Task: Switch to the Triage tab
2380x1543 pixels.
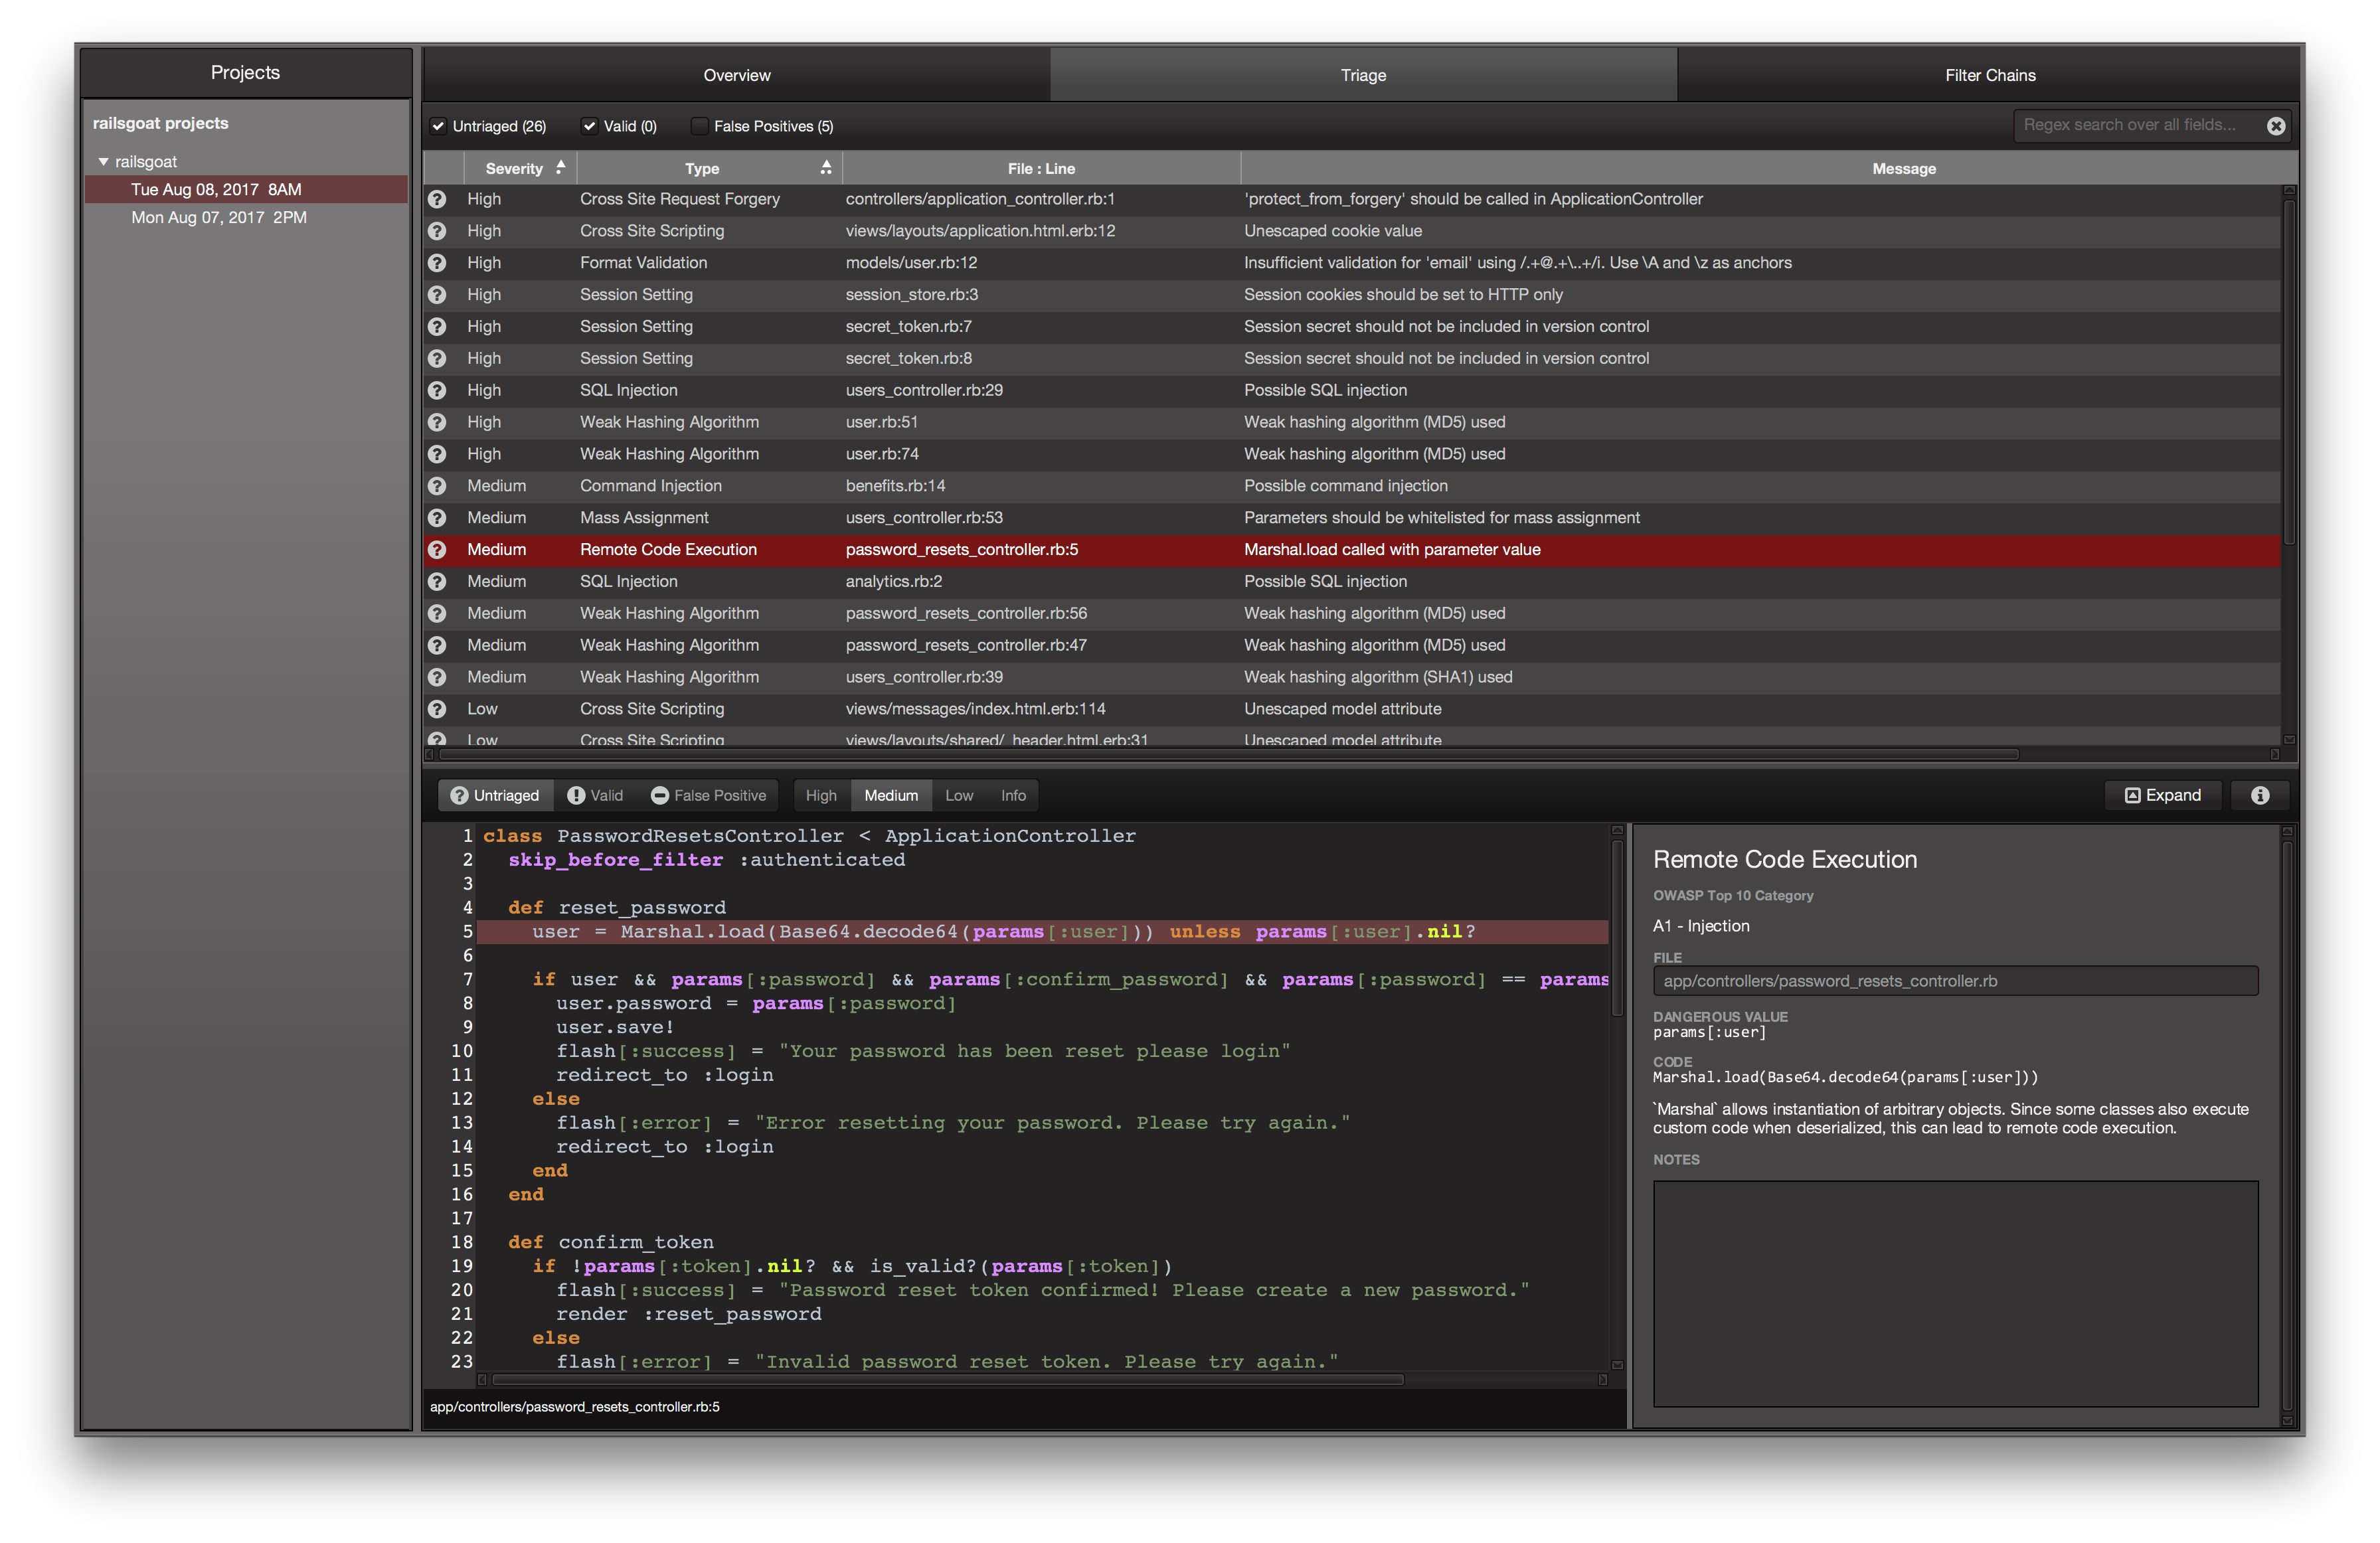Action: pyautogui.click(x=1363, y=75)
